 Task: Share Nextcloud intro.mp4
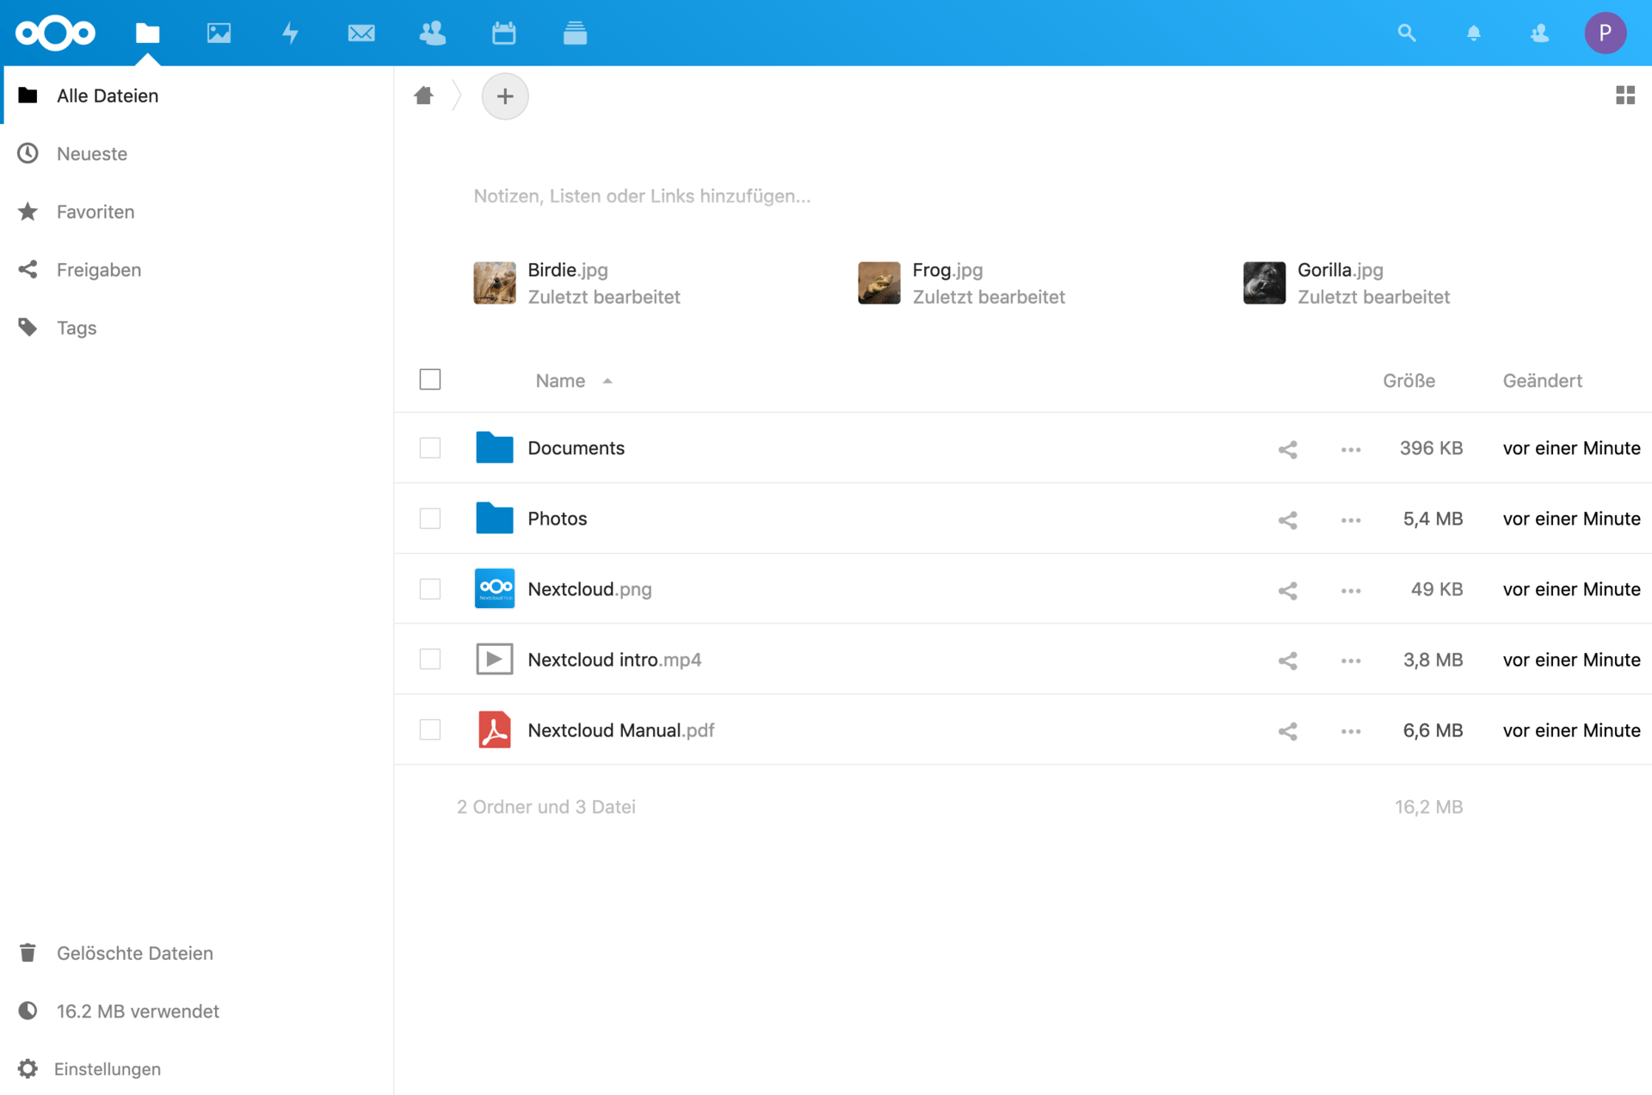click(1287, 661)
